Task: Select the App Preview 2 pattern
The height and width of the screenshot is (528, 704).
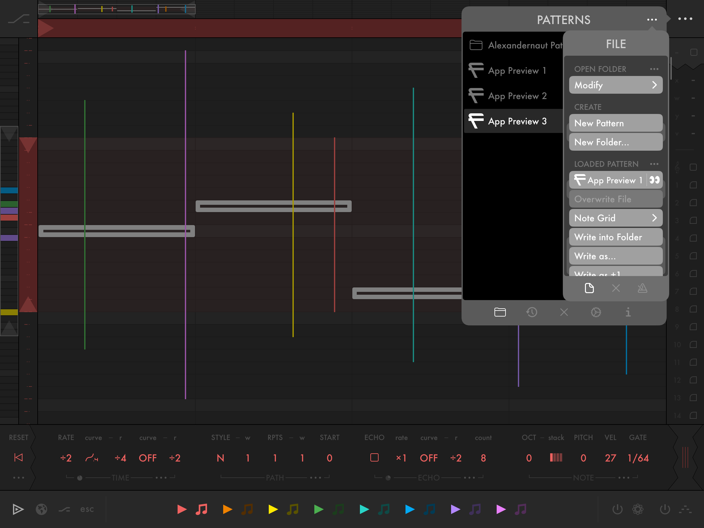Action: coord(517,96)
